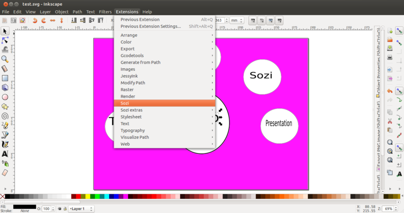Toggle scale stroke width affect button
Image resolution: width=404 pixels, height=213 pixels.
[253, 20]
